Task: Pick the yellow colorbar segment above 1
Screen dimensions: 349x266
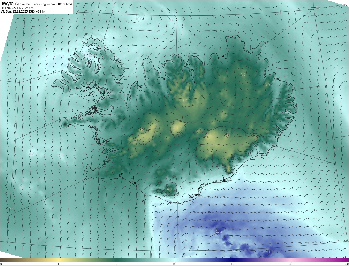Action: point(58,260)
